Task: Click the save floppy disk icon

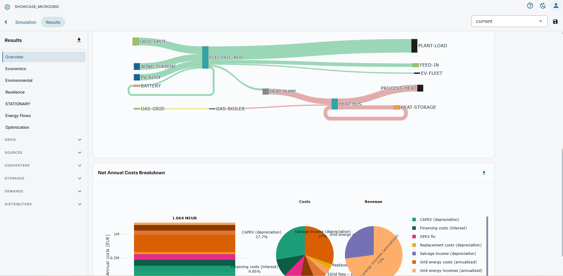Action: click(555, 21)
